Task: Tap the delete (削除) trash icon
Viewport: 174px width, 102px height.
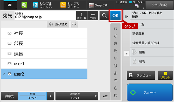Action: (x=134, y=61)
